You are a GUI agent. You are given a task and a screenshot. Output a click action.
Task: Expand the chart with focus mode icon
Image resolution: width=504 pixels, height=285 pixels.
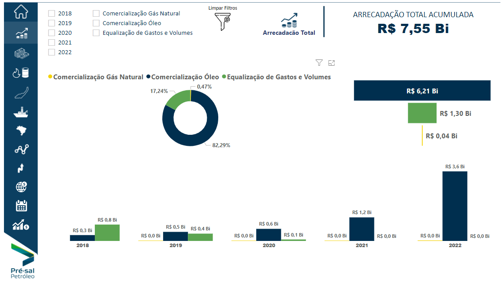332,63
